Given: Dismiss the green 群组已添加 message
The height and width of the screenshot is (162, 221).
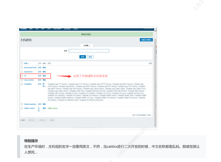Looking at the screenshot, I should tap(151, 33).
